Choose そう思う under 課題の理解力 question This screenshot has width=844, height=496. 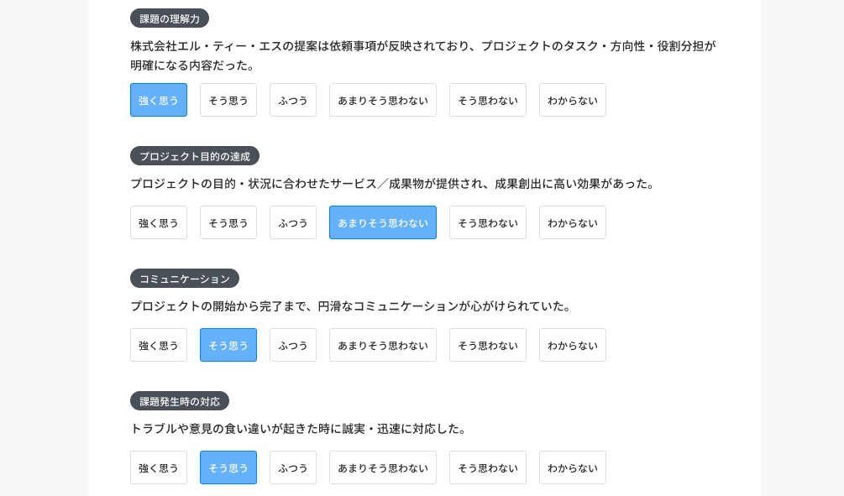click(228, 100)
